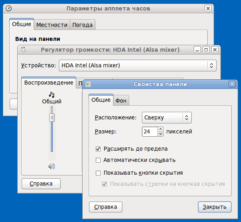Click the пикселей label
Image resolution: width=241 pixels, height=222 pixels.
coord(179,132)
